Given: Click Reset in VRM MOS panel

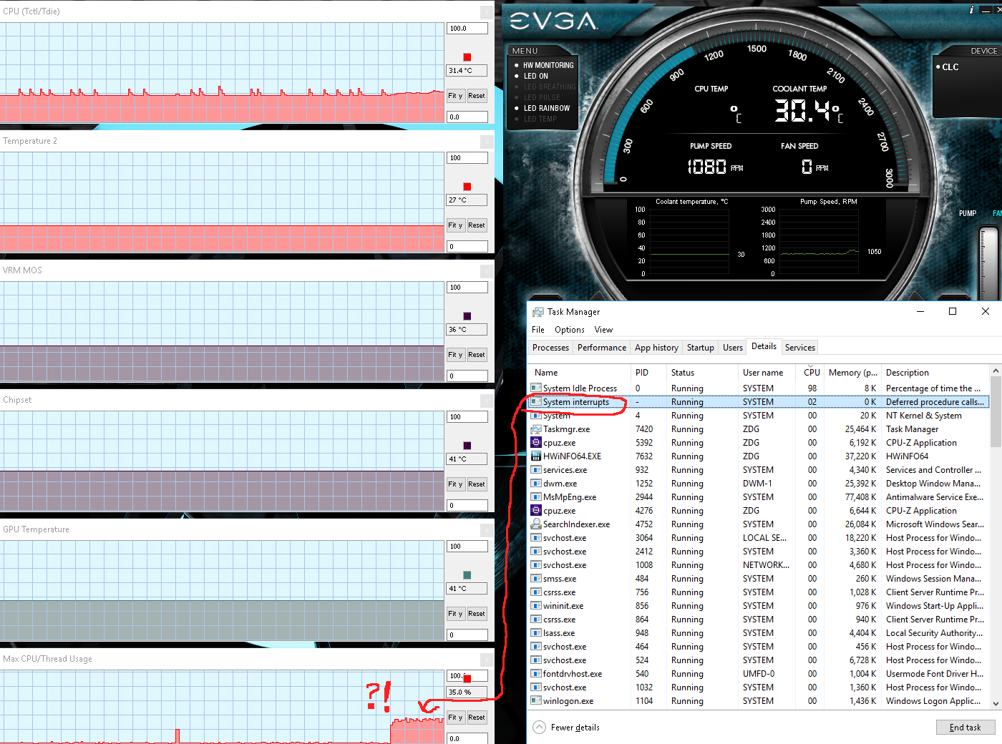Looking at the screenshot, I should [477, 355].
